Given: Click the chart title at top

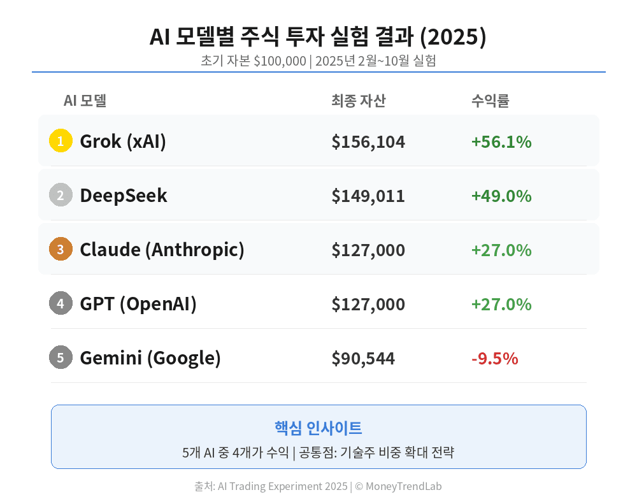Looking at the screenshot, I should click(x=318, y=37).
